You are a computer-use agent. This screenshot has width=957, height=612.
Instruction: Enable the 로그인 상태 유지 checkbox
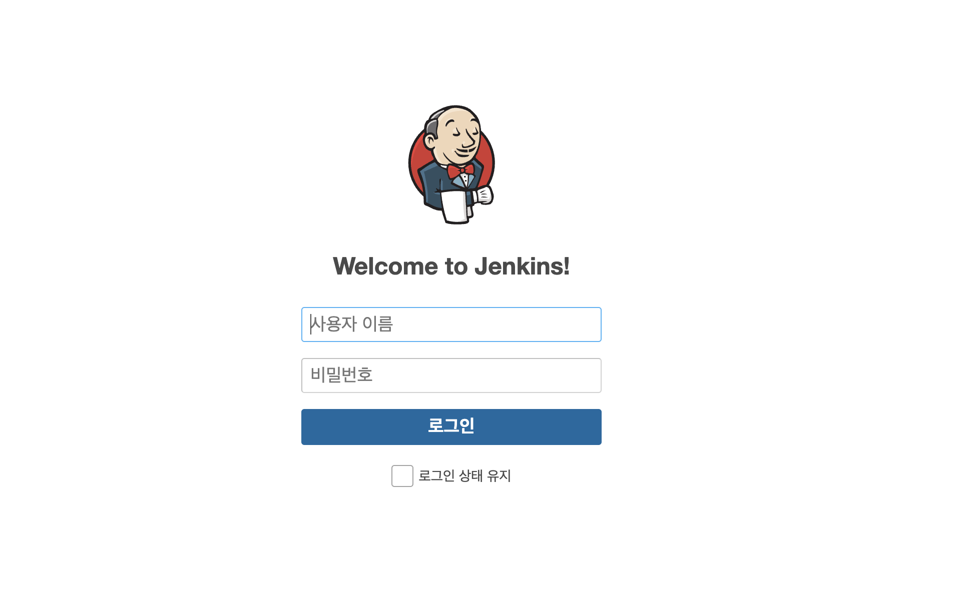click(402, 475)
